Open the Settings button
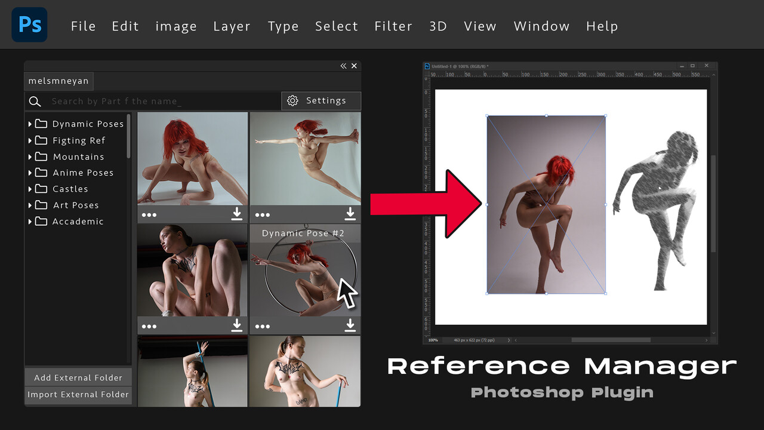The width and height of the screenshot is (764, 430). point(321,100)
